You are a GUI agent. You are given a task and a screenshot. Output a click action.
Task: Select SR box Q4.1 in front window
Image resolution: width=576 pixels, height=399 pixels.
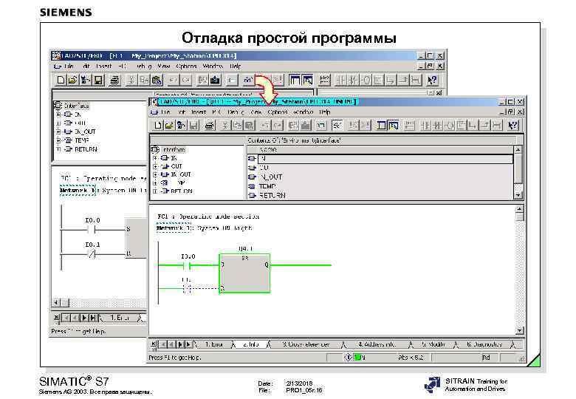(x=244, y=273)
